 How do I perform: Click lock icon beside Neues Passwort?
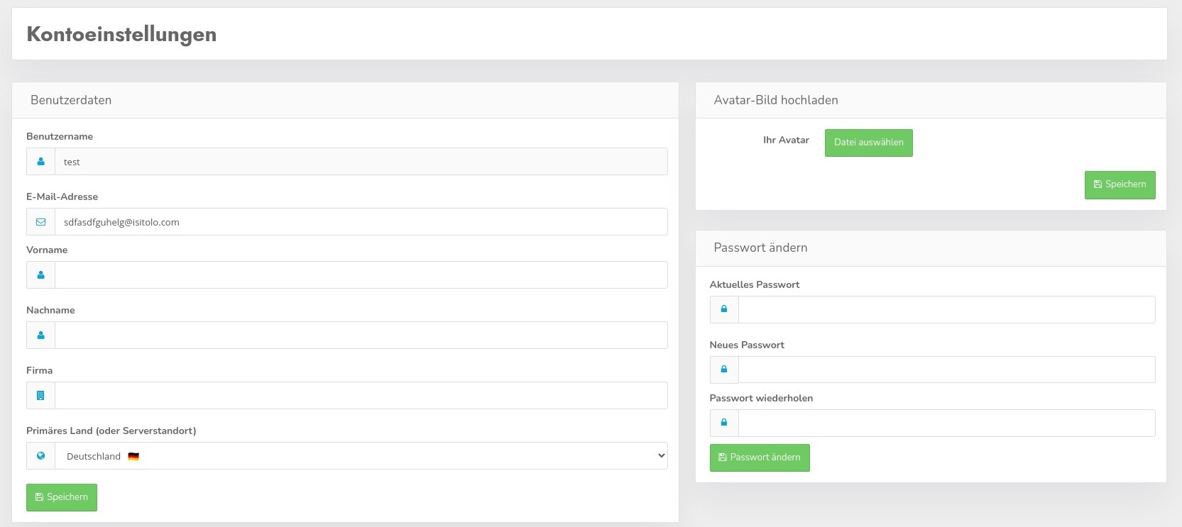[724, 370]
